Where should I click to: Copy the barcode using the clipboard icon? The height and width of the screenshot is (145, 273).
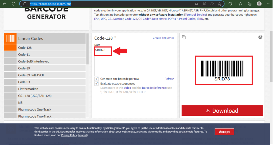click(x=184, y=37)
